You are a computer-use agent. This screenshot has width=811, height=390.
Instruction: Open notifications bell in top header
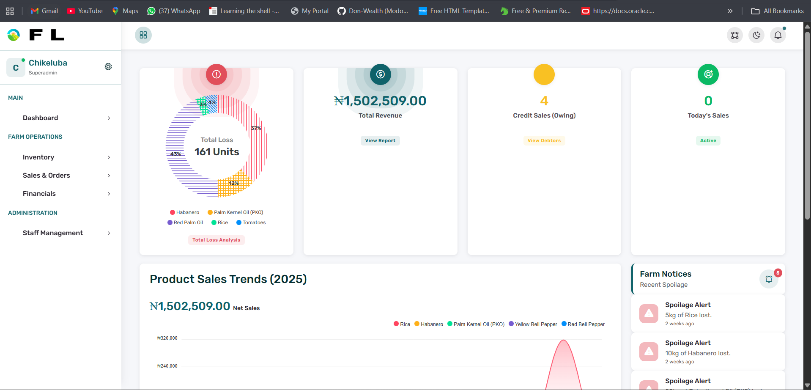pyautogui.click(x=778, y=35)
